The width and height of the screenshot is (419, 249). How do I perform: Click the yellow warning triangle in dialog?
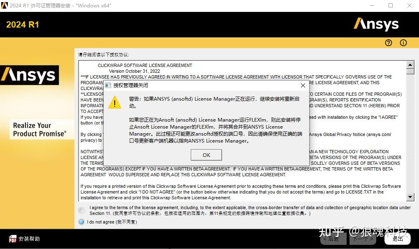coord(114,102)
